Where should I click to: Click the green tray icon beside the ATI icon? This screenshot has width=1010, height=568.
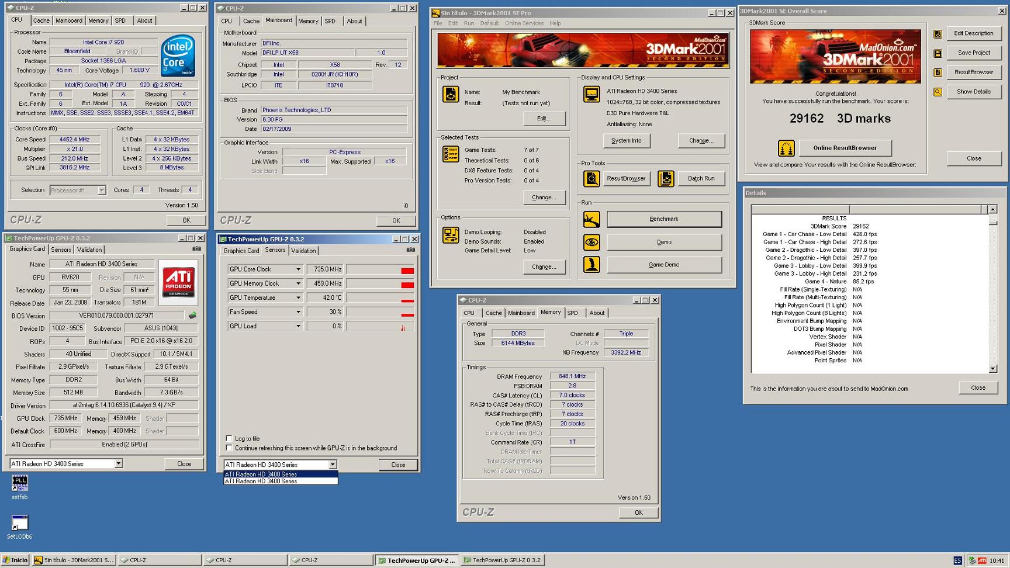coord(972,560)
